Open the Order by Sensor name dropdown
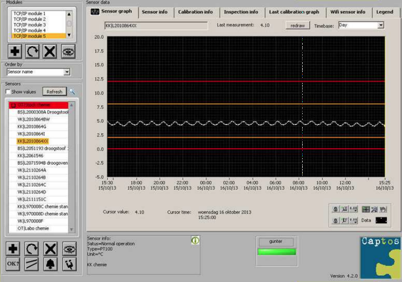The width and height of the screenshot is (402, 282). (x=67, y=72)
